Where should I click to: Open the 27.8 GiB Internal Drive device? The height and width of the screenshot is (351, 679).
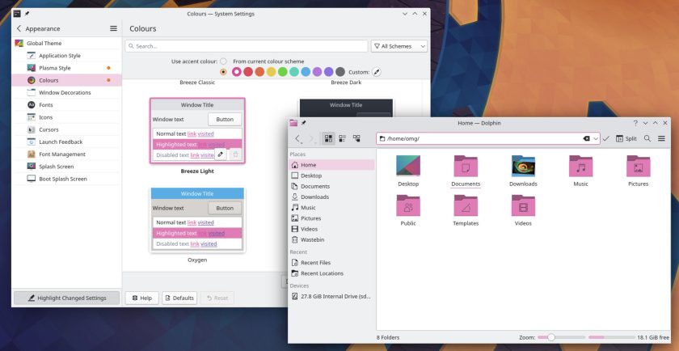tap(331, 296)
